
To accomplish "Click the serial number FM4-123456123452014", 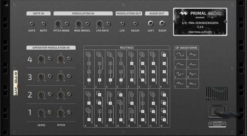I will (203, 23).
